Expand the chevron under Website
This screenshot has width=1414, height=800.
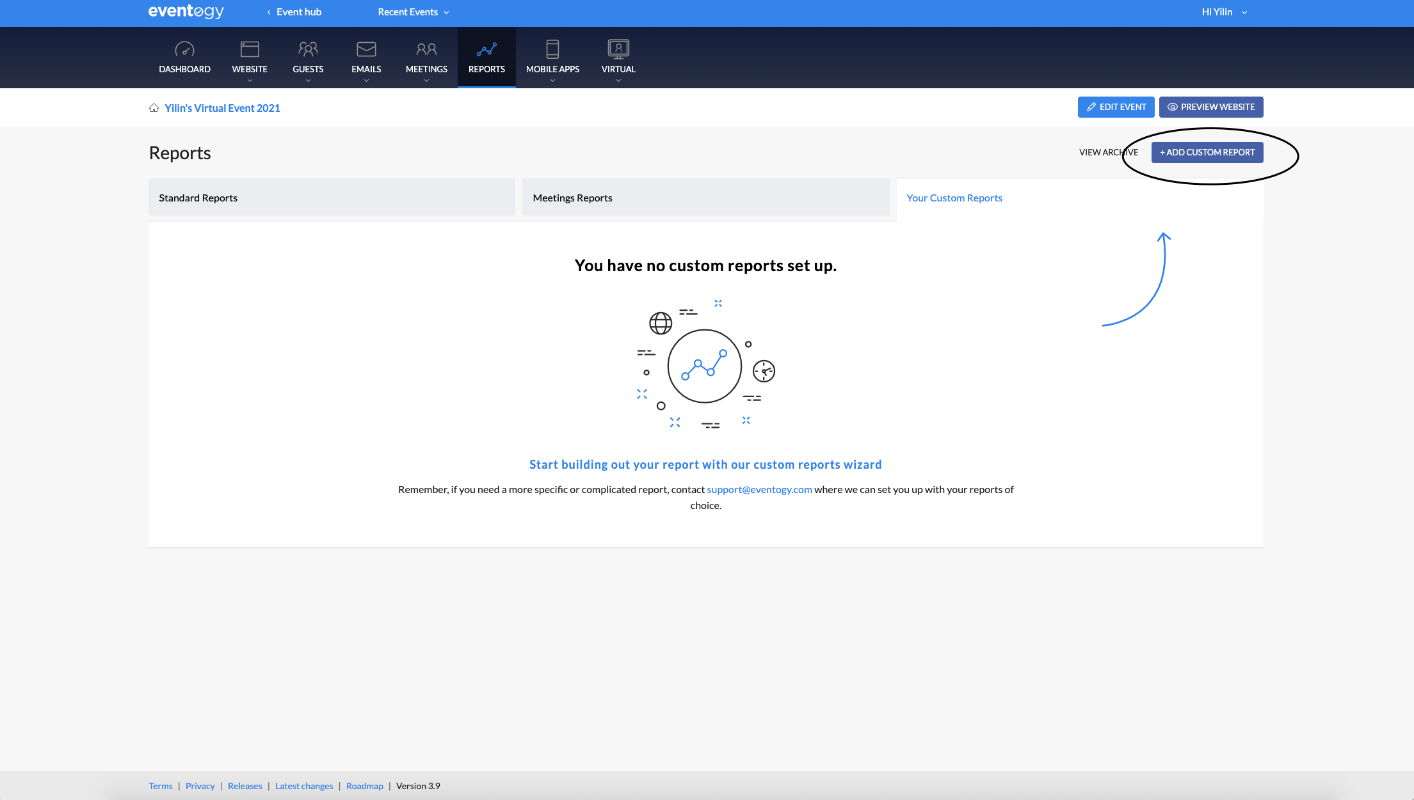[250, 81]
